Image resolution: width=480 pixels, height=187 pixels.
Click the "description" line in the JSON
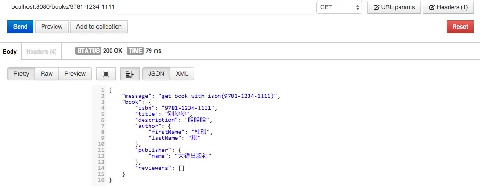(174, 120)
